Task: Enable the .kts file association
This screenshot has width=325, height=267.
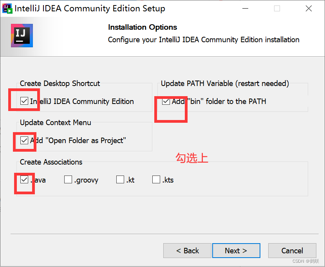Action: point(156,179)
